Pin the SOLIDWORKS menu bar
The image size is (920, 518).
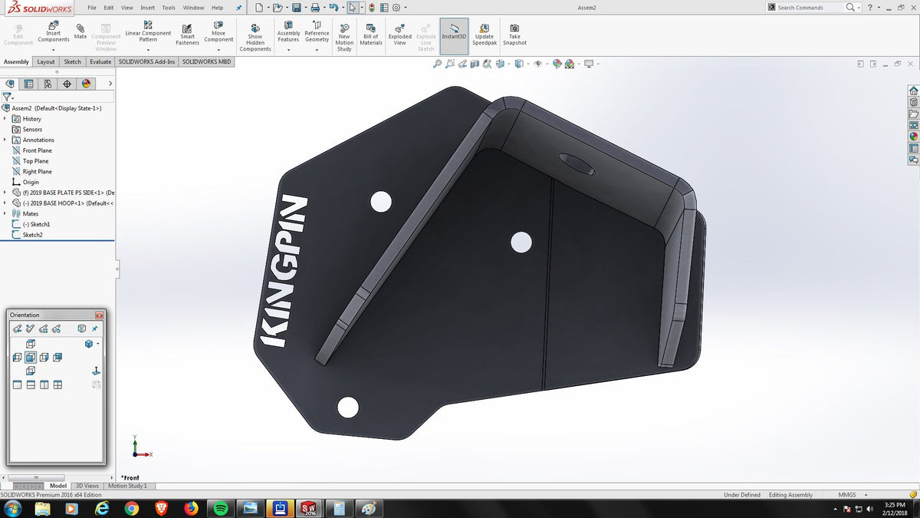[238, 8]
